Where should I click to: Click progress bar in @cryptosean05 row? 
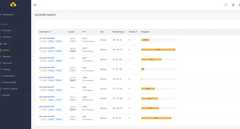159,118
